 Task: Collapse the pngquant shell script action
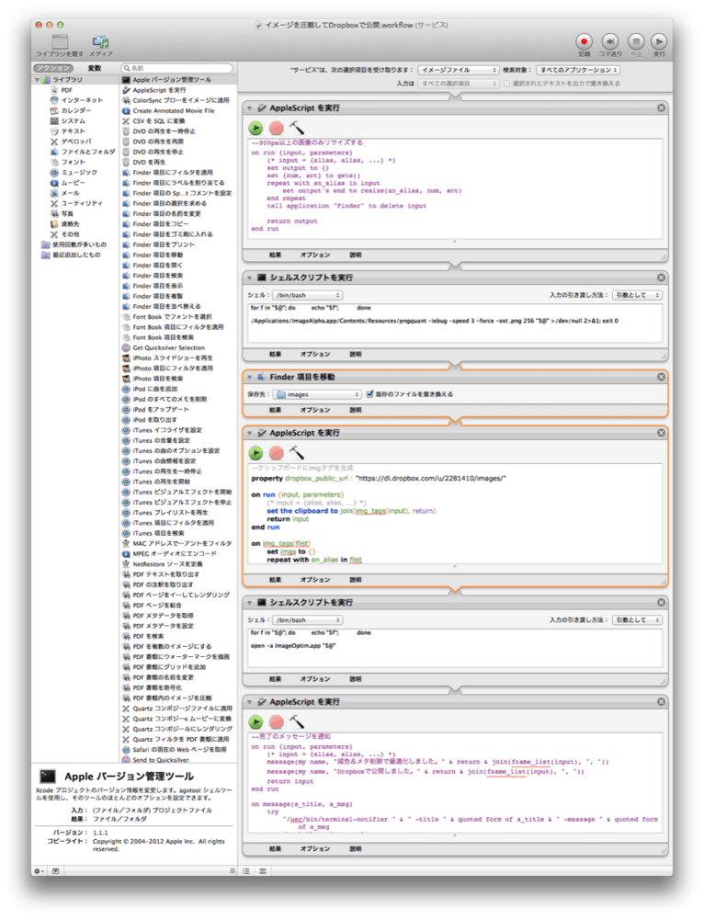pyautogui.click(x=250, y=278)
